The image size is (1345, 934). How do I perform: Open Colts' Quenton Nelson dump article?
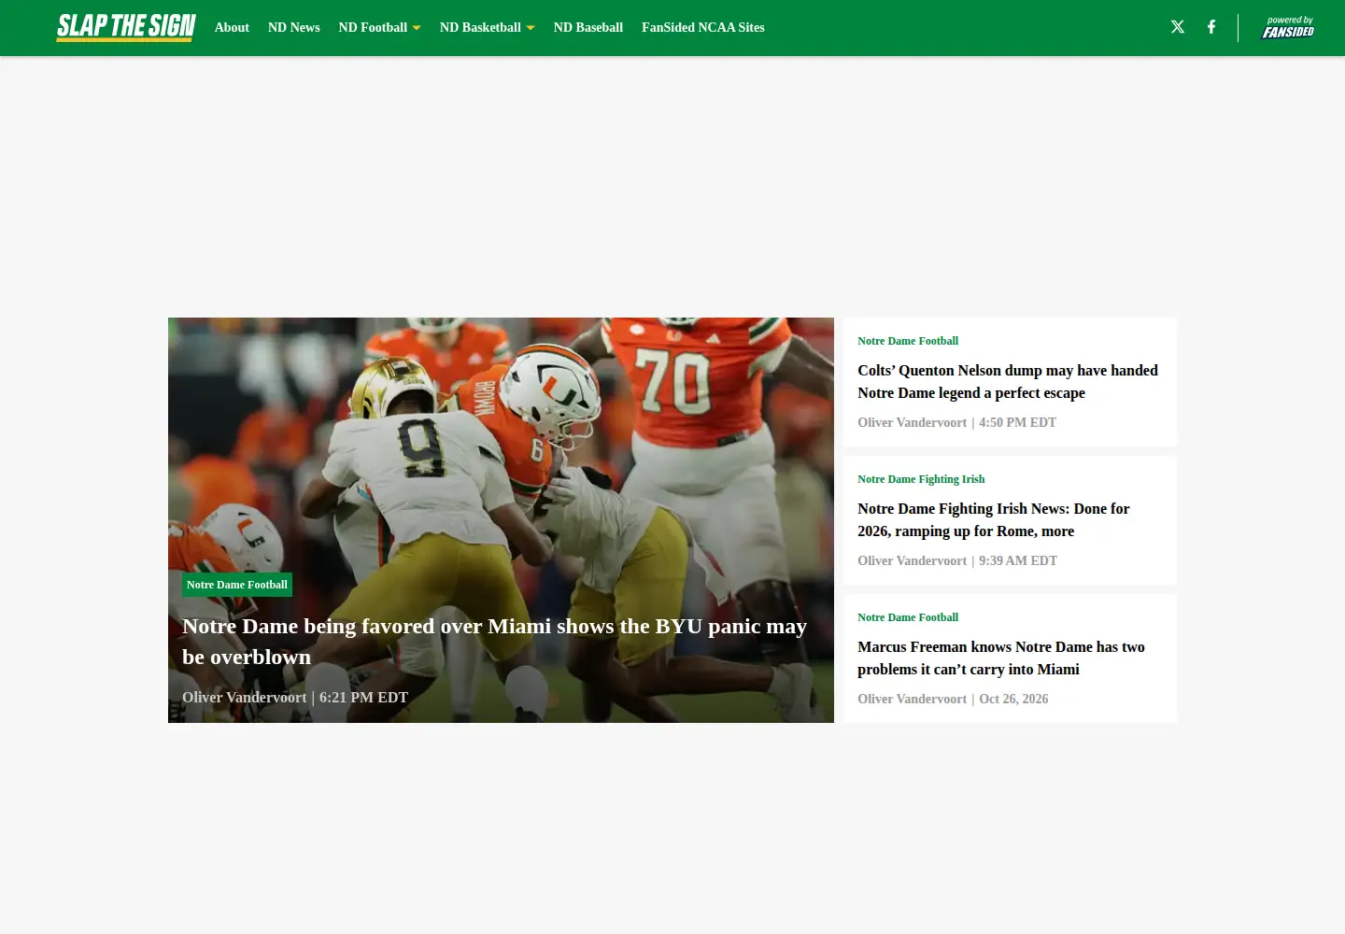point(1008,382)
